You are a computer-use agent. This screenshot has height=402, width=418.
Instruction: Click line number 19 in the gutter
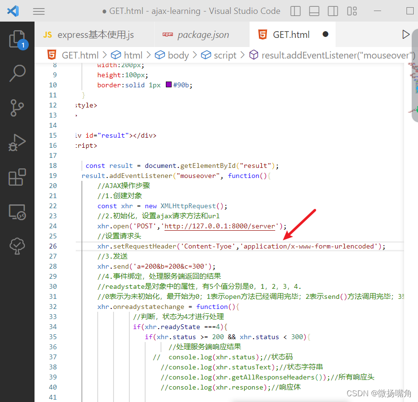(x=53, y=176)
